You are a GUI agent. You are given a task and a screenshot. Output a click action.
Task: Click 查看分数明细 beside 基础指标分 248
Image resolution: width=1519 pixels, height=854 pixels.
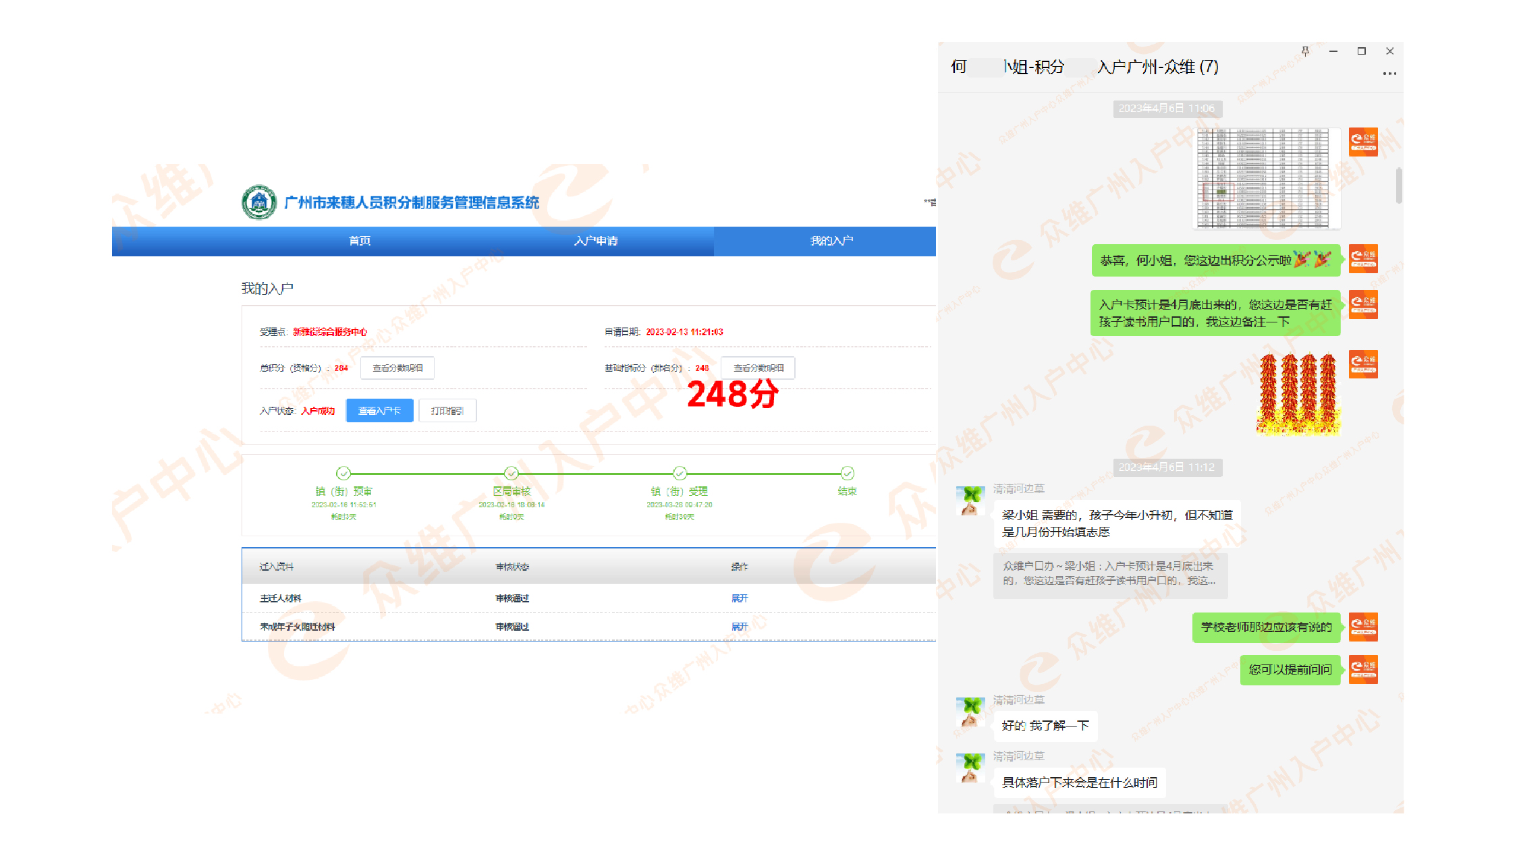[x=758, y=368]
